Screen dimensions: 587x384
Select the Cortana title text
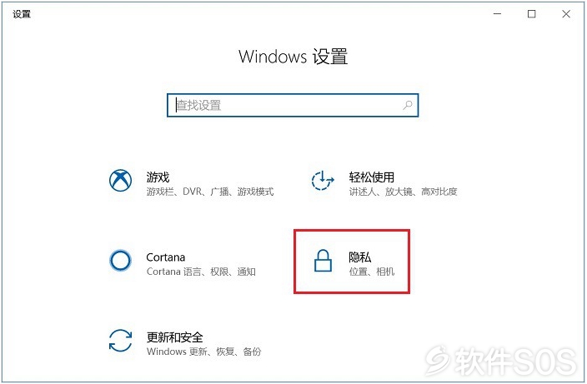coord(165,257)
